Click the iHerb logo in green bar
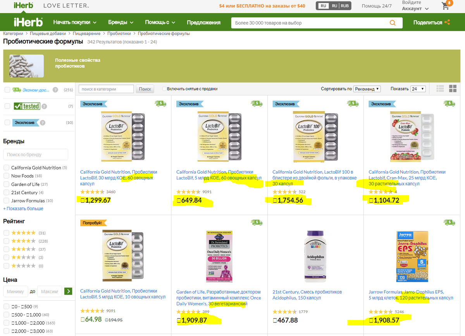 pos(28,22)
